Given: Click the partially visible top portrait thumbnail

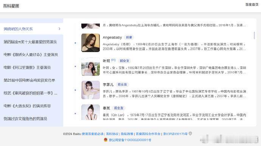Looking at the screenshot, I should [x=90, y=26].
